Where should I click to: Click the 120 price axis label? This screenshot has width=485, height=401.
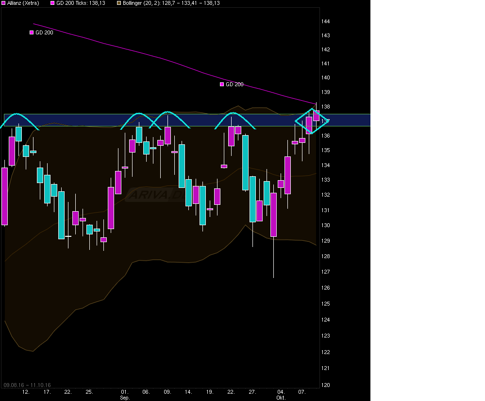pyautogui.click(x=325, y=385)
